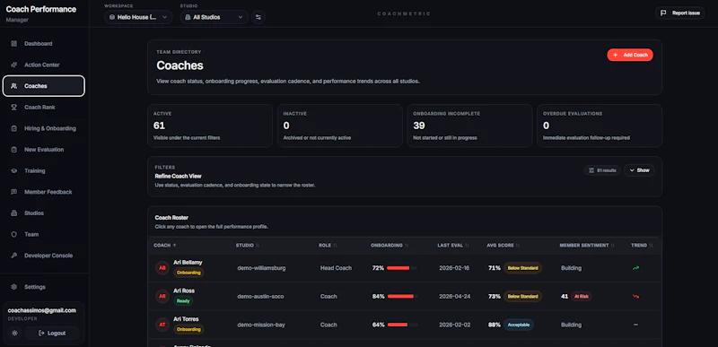Click the Ready status tag on Ari Ross

[x=183, y=301]
